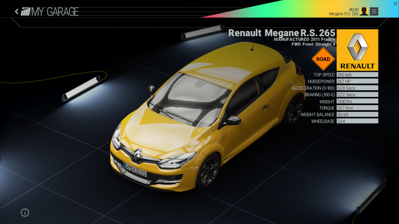Open the player profile silhouette icon
This screenshot has height=224, width=399.
click(364, 11)
